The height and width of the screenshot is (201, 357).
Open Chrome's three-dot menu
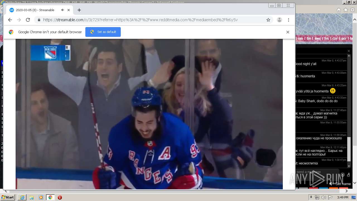pos(288,20)
